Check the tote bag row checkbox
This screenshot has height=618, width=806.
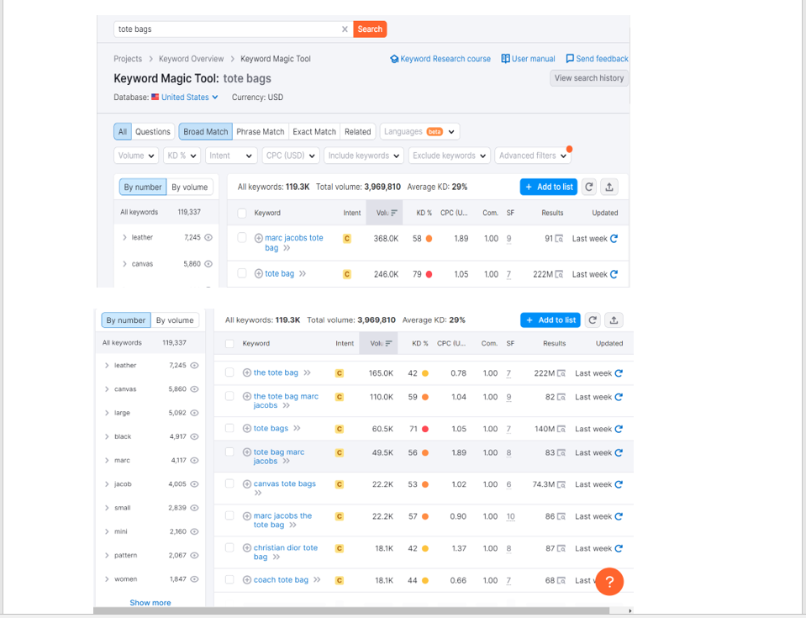click(241, 273)
